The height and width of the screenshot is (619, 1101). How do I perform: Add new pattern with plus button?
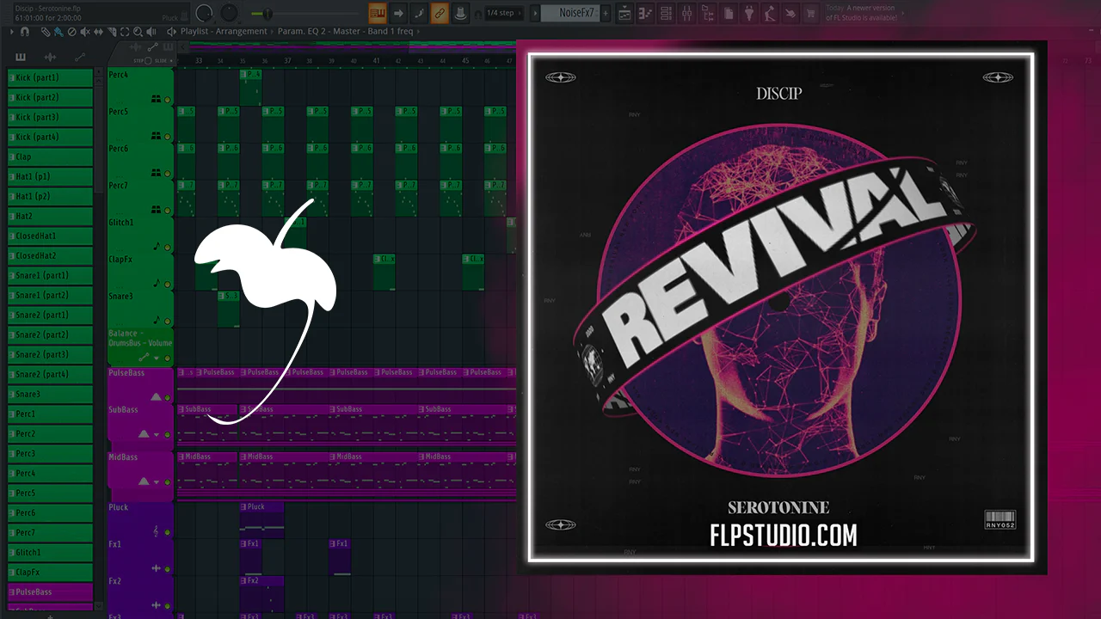point(606,13)
